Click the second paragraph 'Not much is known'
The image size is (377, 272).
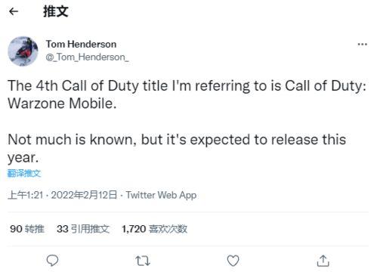point(177,149)
